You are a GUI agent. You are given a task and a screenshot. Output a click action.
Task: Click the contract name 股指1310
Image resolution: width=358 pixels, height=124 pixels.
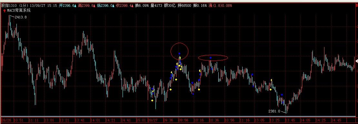click(x=9, y=6)
